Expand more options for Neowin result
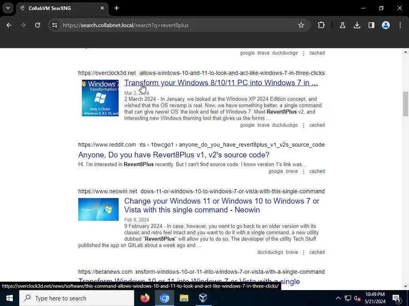 (304, 252)
